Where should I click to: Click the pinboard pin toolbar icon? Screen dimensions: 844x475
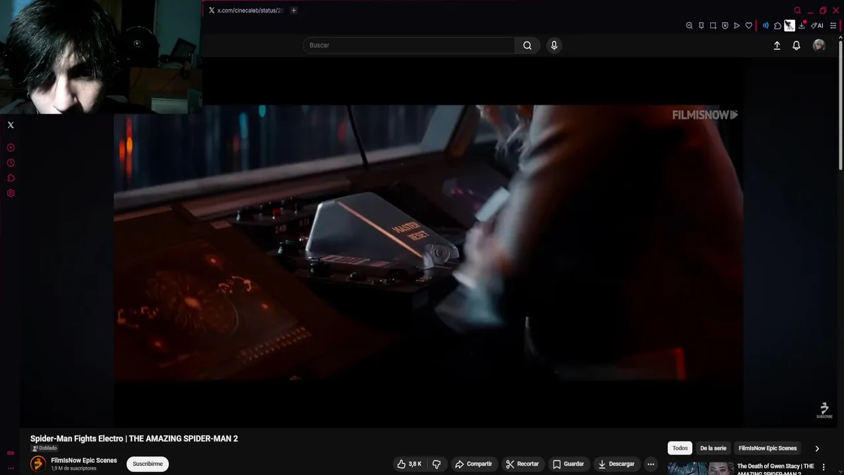[701, 26]
